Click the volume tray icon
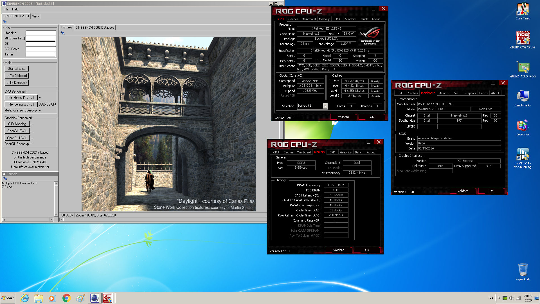 tap(512, 298)
